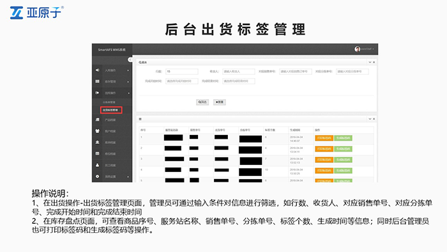
Task: Collapse the sidebar with the round arrow toggle
Action: (x=130, y=59)
